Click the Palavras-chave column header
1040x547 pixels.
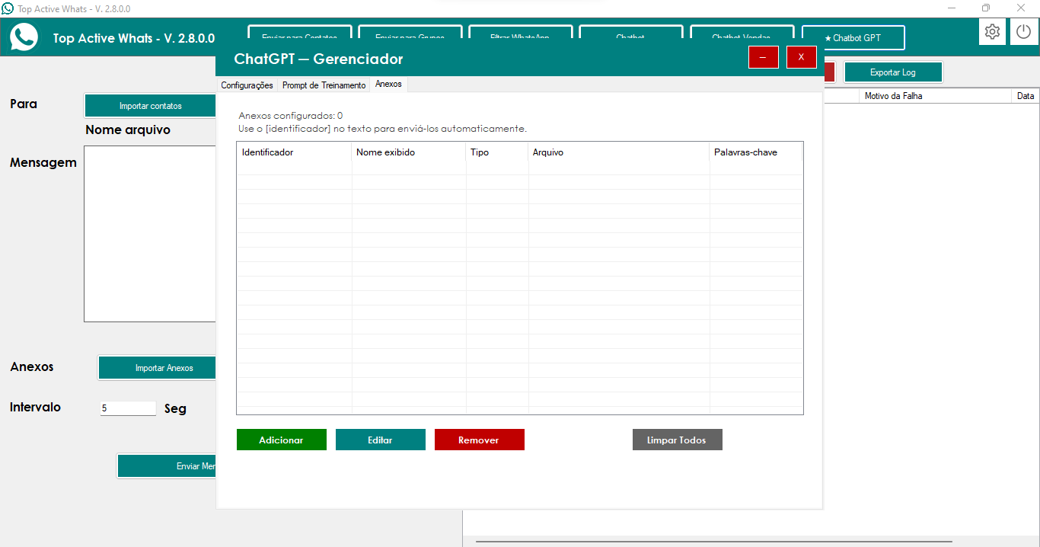[754, 152]
